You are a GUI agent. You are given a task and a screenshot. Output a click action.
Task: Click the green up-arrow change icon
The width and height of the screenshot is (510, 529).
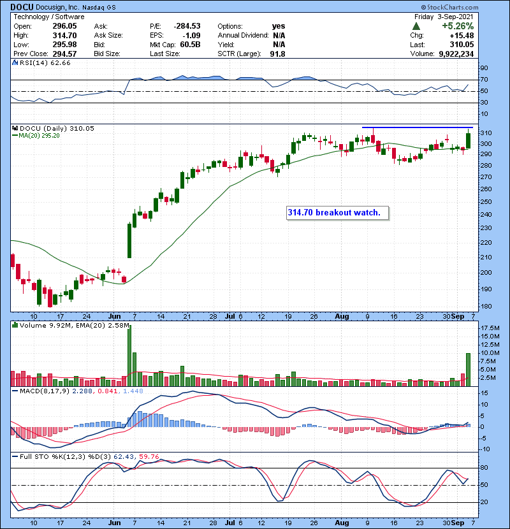(416, 26)
